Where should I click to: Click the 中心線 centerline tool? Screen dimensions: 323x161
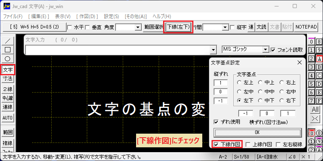(x=8, y=98)
